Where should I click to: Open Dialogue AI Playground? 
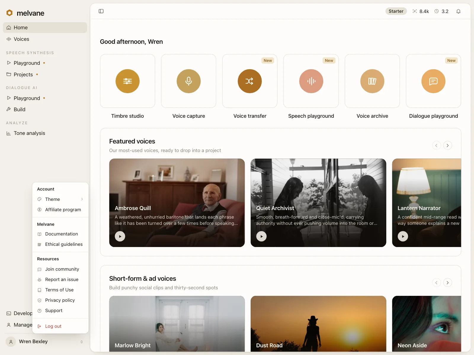[45, 98]
